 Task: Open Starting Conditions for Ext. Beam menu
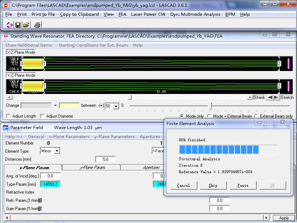(93, 45)
